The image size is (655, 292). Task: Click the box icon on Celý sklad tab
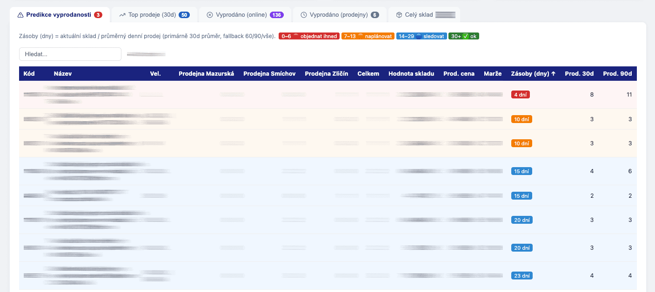[x=399, y=15]
